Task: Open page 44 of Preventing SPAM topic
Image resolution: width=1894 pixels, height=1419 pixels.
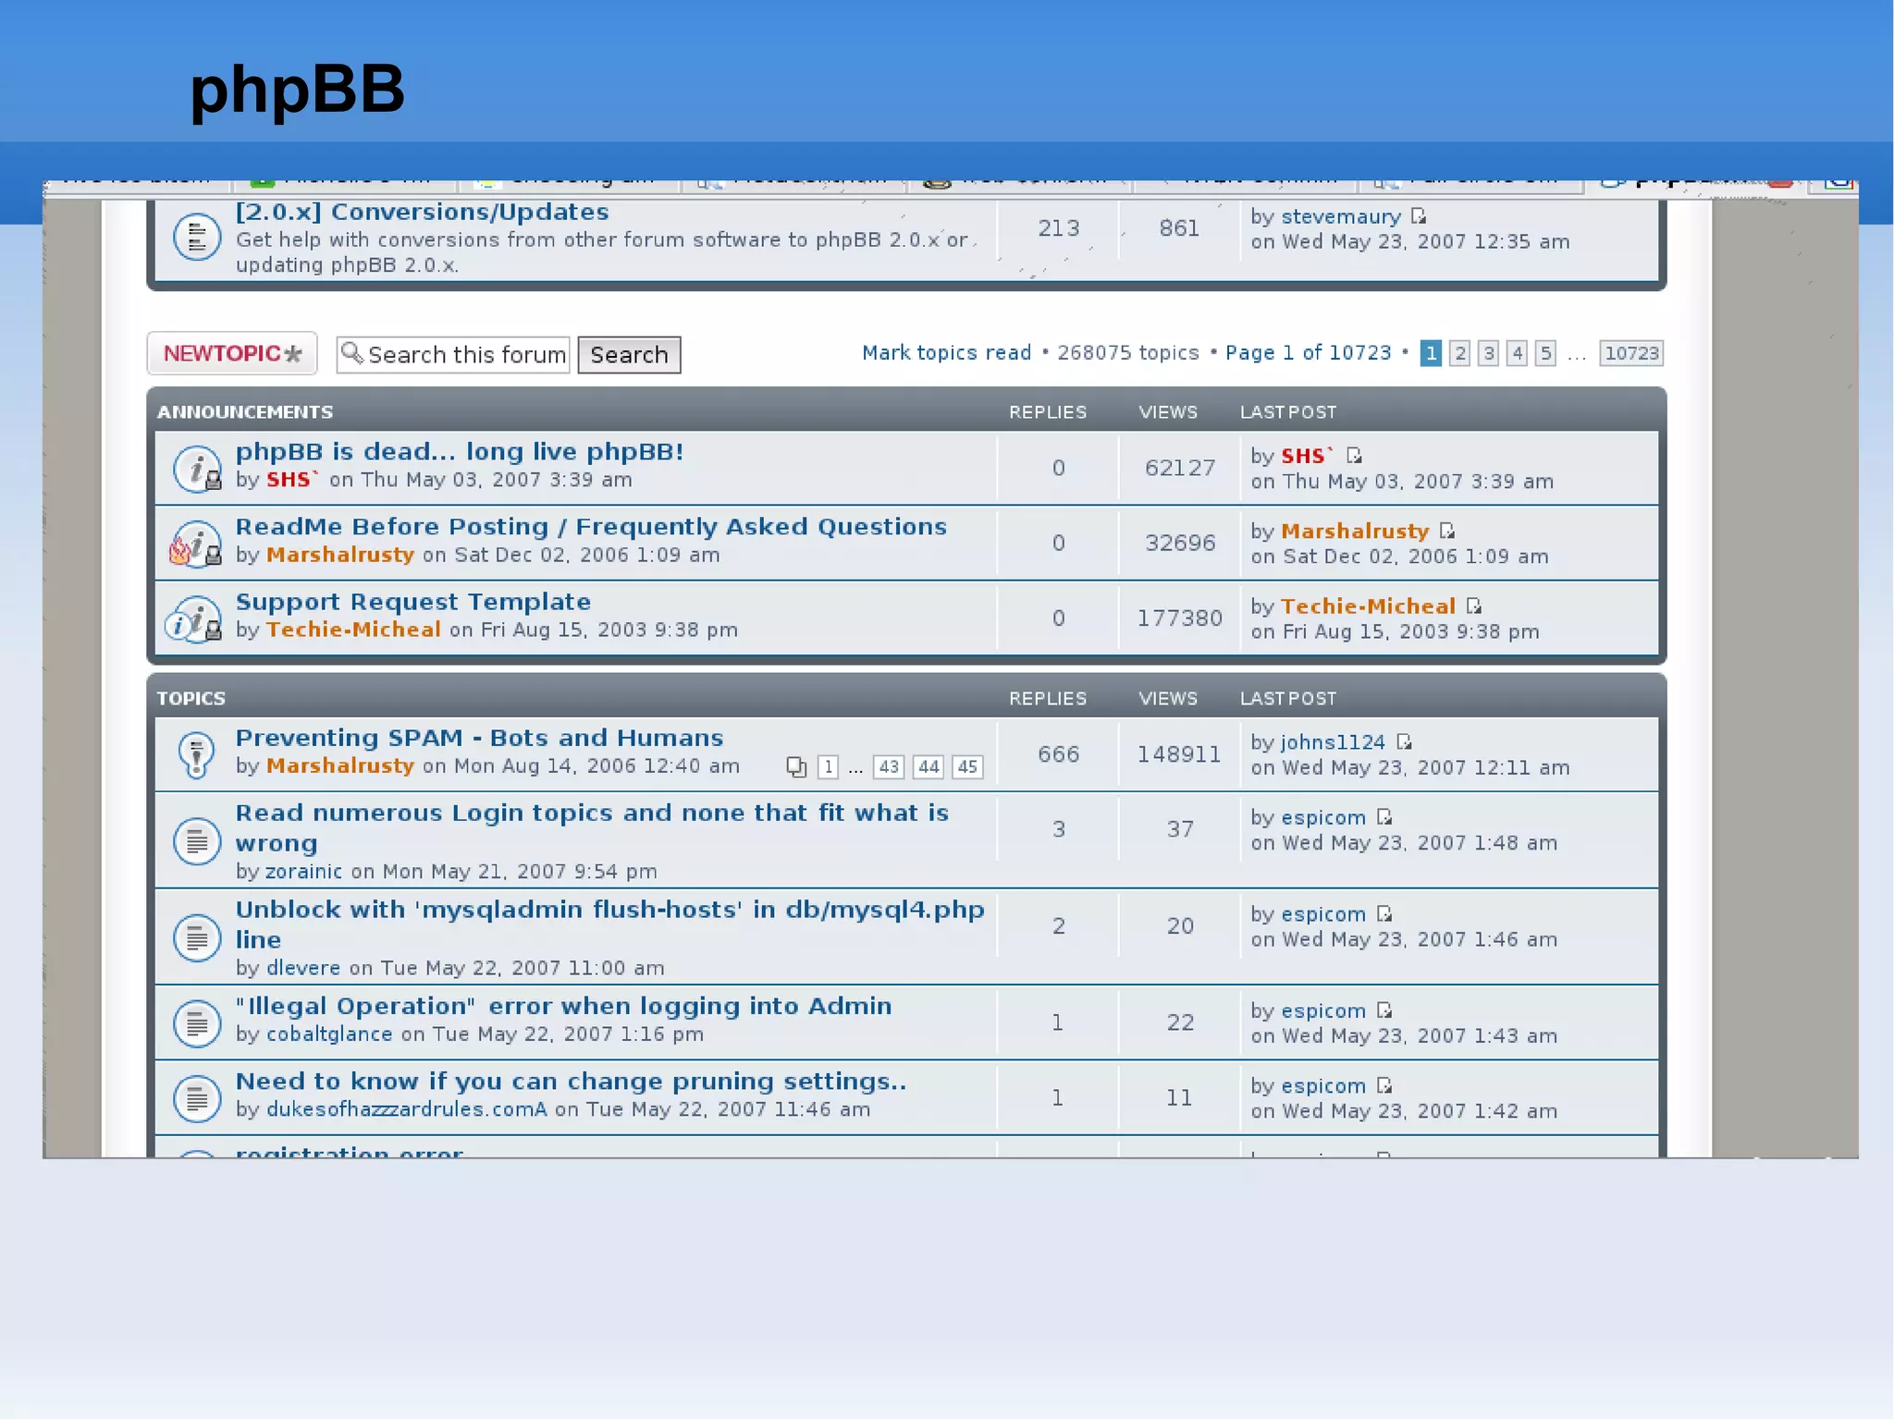Action: point(928,767)
